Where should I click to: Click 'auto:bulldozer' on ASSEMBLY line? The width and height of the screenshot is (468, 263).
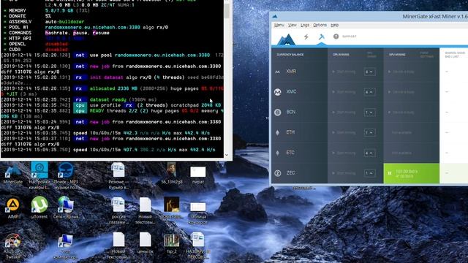tap(64, 22)
